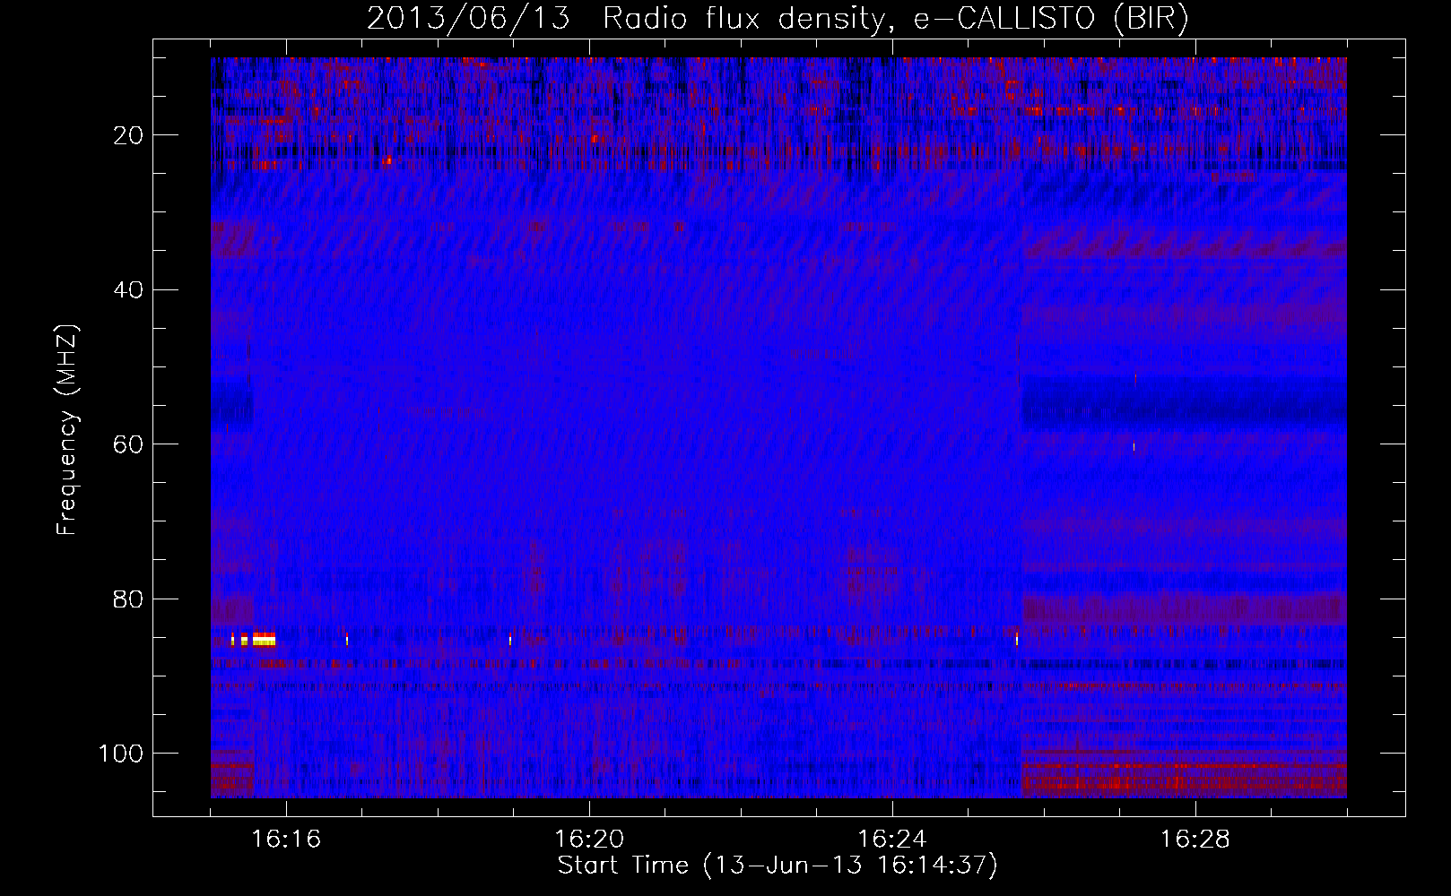Click the time tick label "16:24"

[892, 840]
